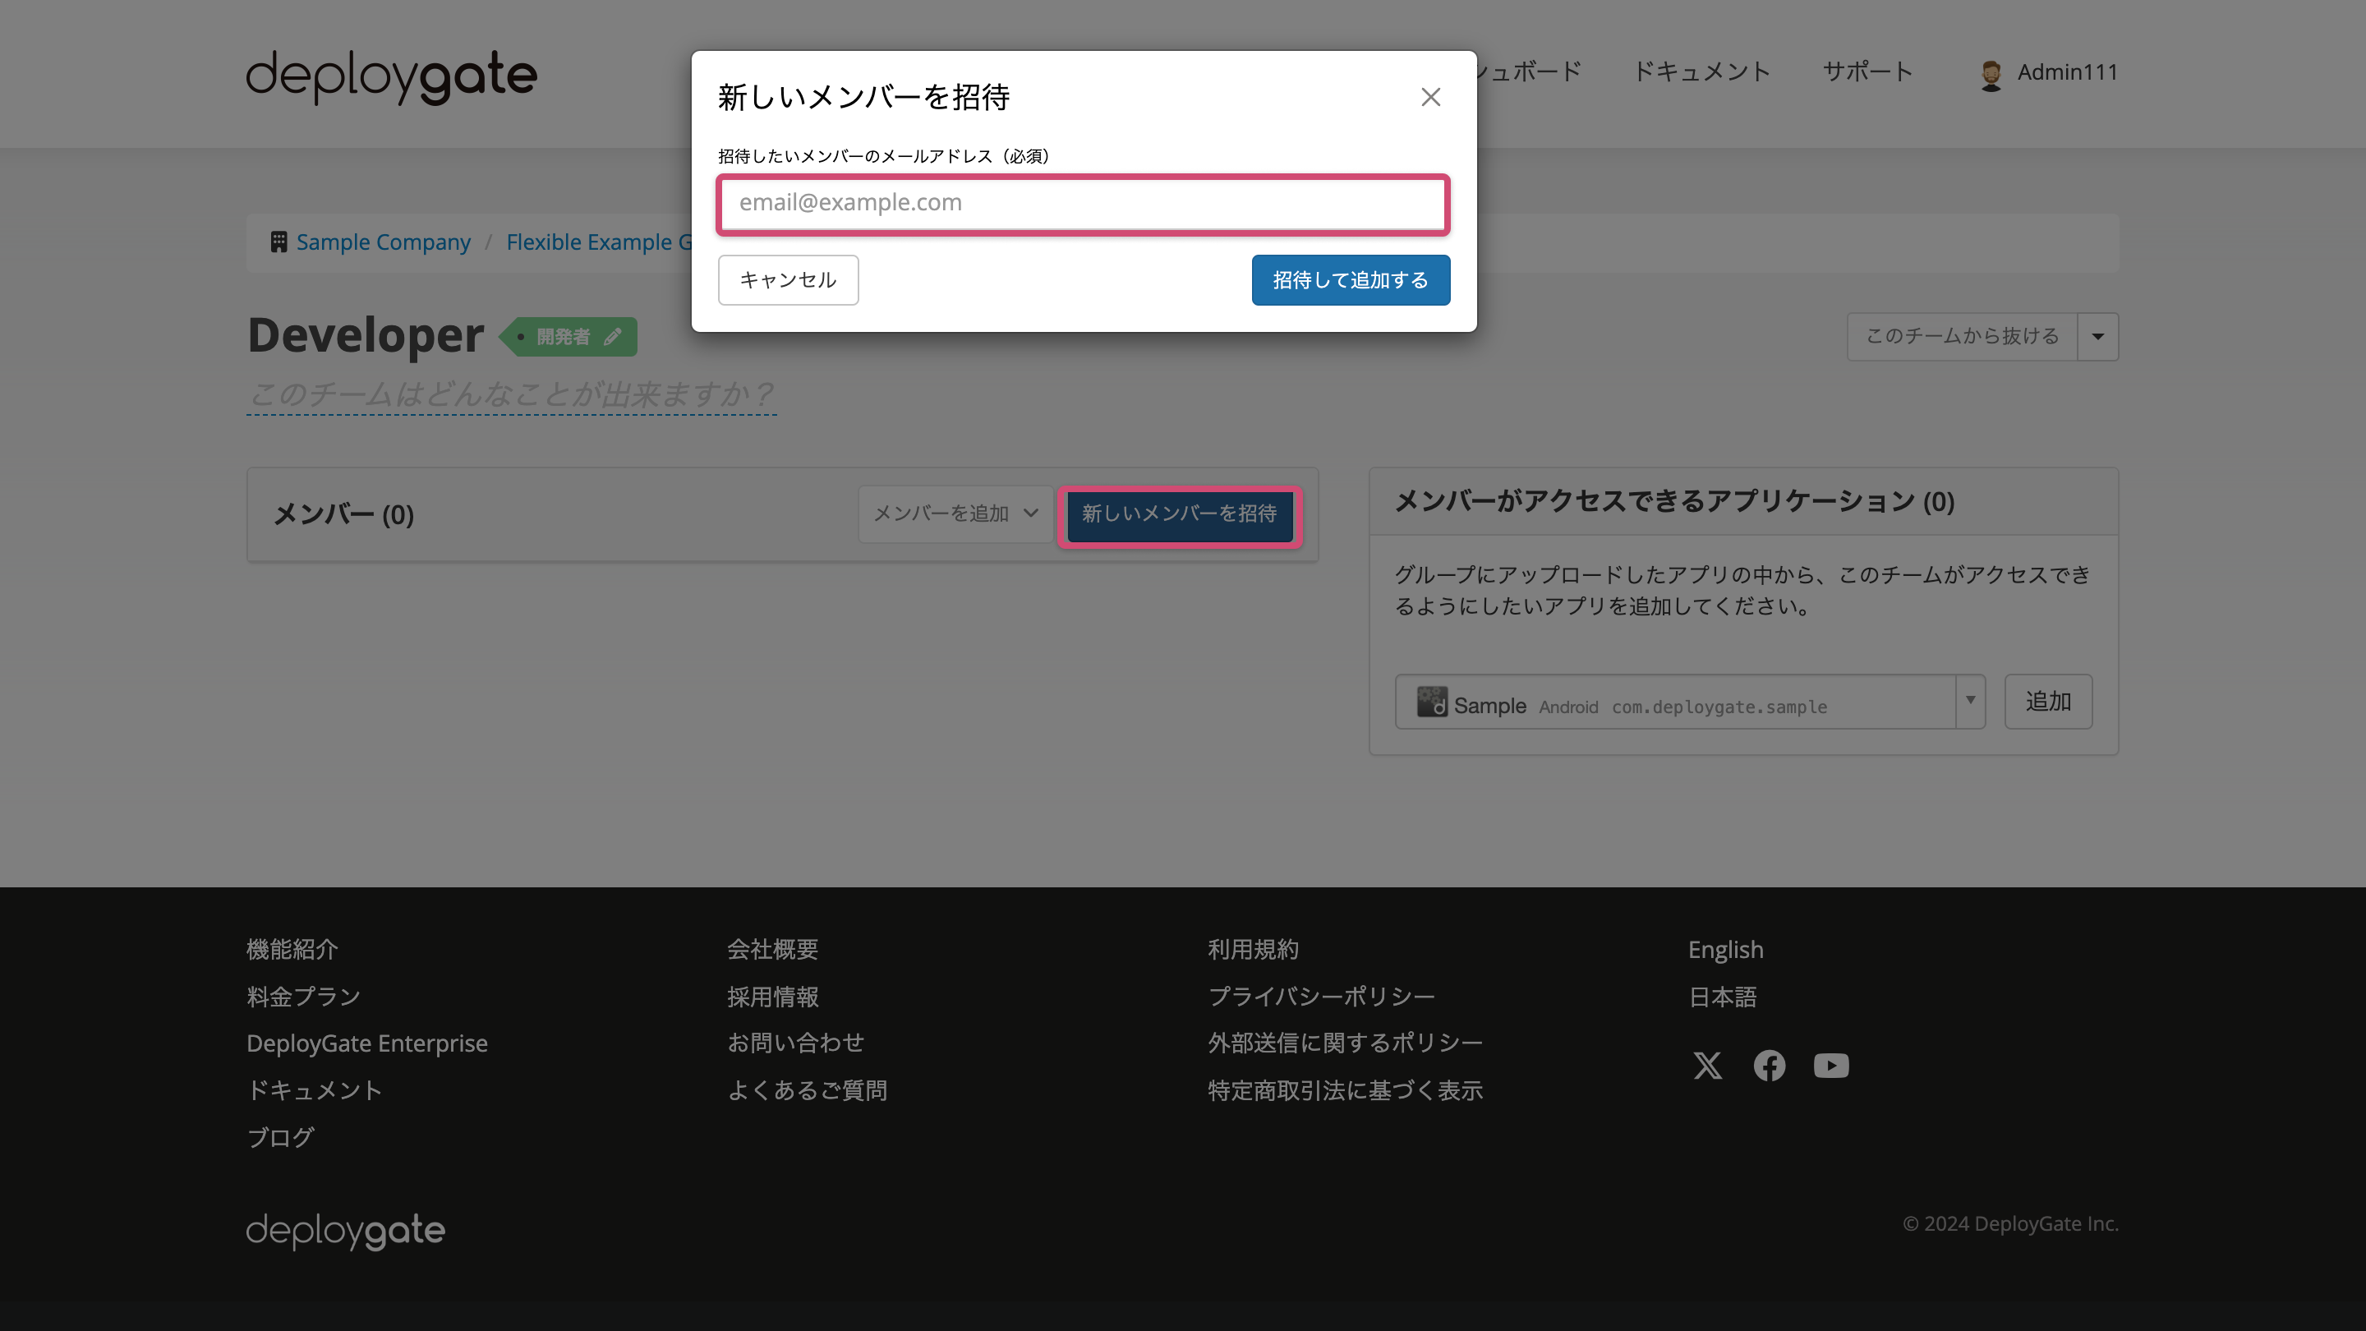Click the English language toggle link in footer
Viewport: 2366px width, 1331px height.
1726,949
